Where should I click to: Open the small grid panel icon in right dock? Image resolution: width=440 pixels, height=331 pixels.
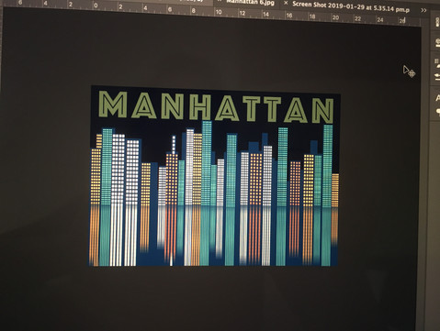pyautogui.click(x=437, y=61)
